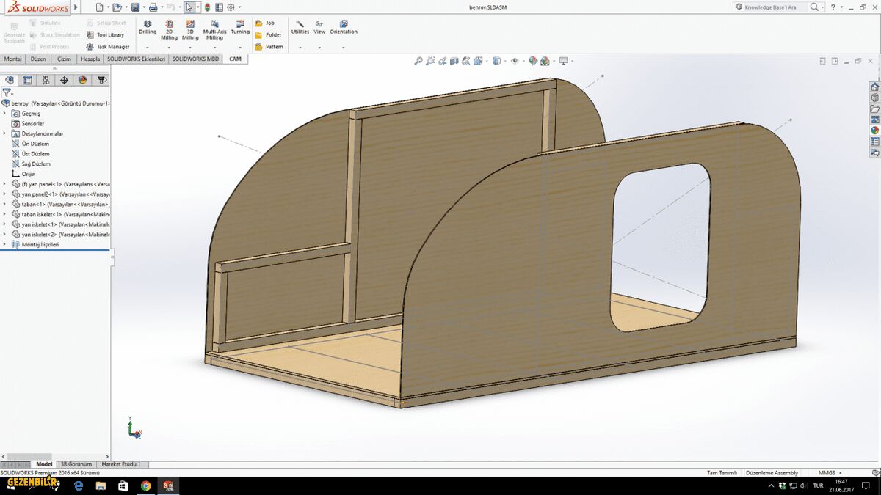Switch to the Montaj ribbon tab
881x495 pixels.
click(13, 59)
